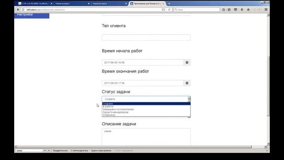Screen dimensions: 284x160
Task: Click the horizontal page scrollbar thumb
Action: click(134, 147)
